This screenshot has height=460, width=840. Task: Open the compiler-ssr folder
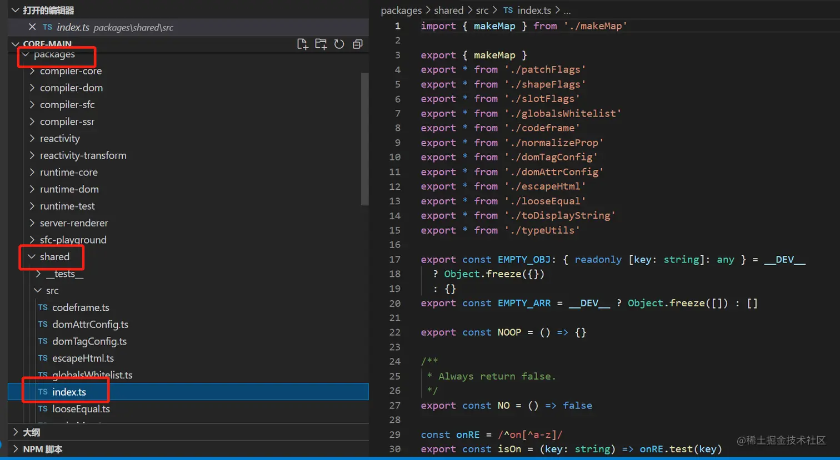pos(67,122)
